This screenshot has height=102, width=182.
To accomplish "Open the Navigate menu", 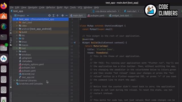I will 33,7.
